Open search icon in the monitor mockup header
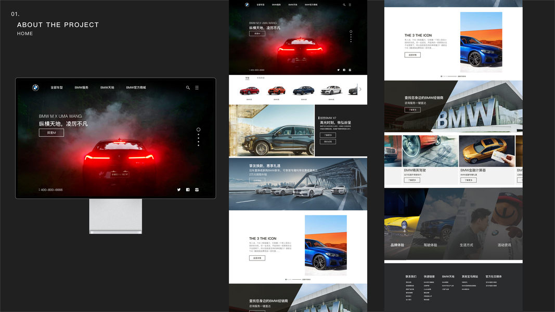 tap(188, 88)
